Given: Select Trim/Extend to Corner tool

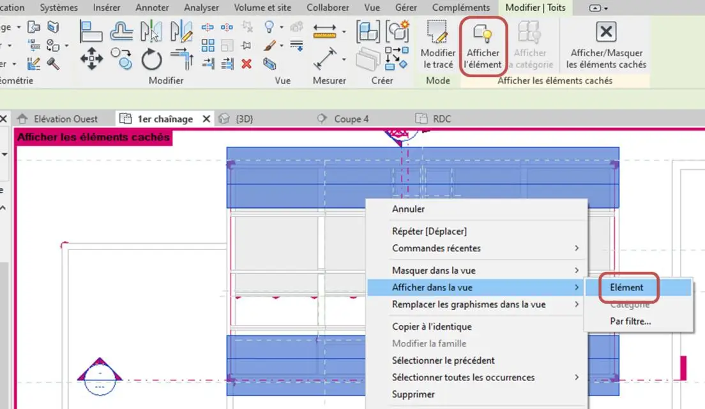Looking at the screenshot, I should click(181, 59).
